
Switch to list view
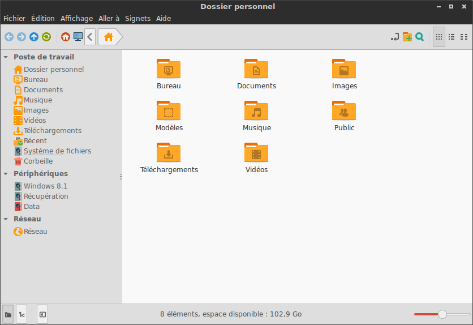tap(451, 37)
